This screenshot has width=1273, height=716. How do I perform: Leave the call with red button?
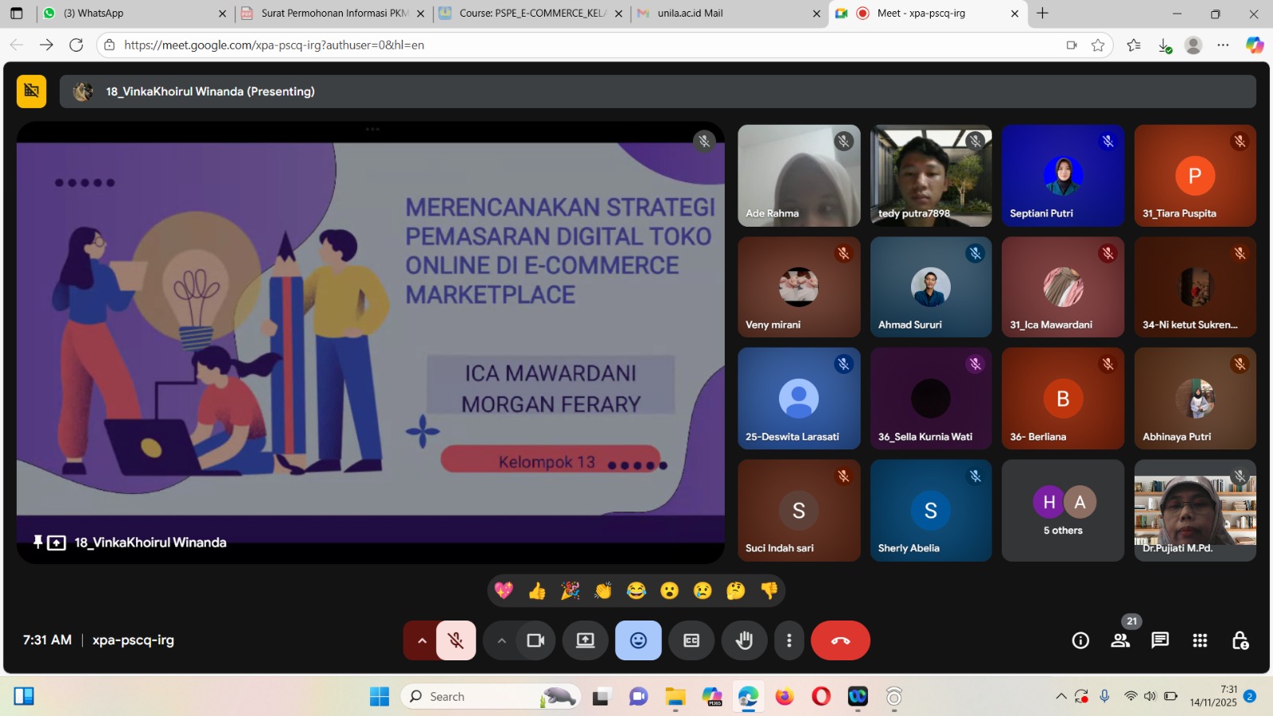tap(840, 640)
